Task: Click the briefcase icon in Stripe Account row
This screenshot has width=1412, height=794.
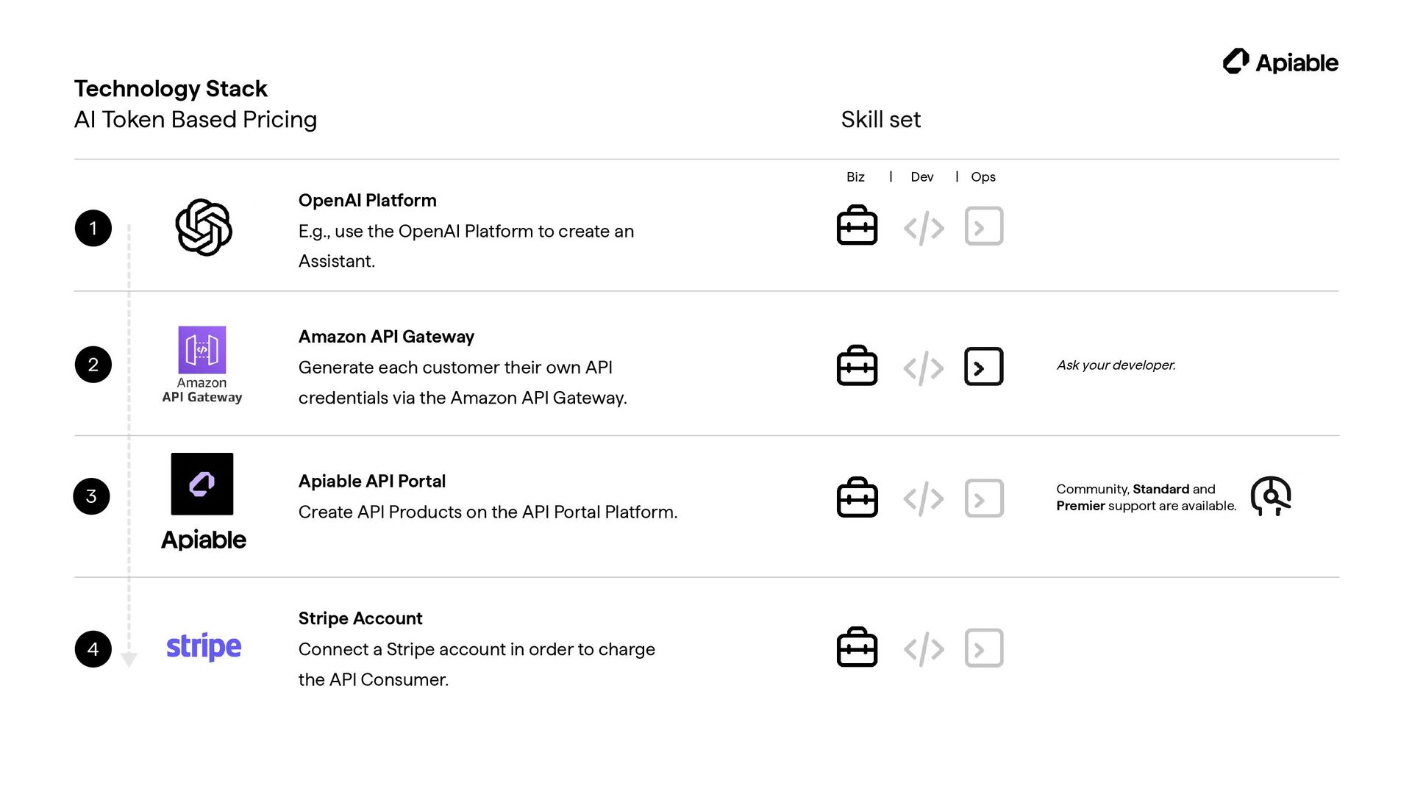Action: click(x=857, y=648)
